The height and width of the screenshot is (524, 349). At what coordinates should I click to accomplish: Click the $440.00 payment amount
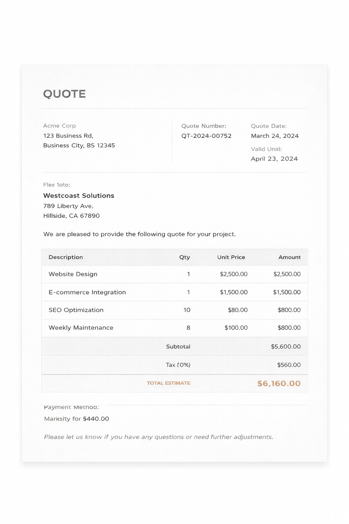(x=96, y=419)
